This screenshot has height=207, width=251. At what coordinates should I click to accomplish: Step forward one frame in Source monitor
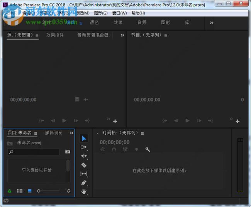[76, 120]
